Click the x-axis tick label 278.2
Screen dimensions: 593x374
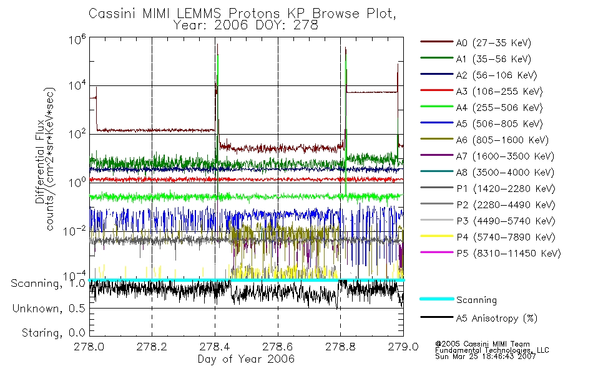(152, 347)
